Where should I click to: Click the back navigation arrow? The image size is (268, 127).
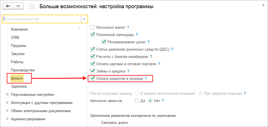coord(8,6)
